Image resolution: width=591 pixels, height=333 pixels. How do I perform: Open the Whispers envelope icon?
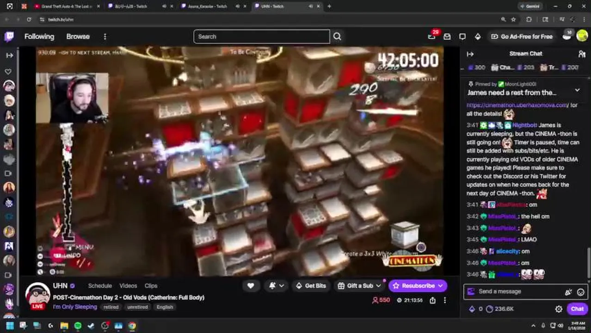pos(447,37)
